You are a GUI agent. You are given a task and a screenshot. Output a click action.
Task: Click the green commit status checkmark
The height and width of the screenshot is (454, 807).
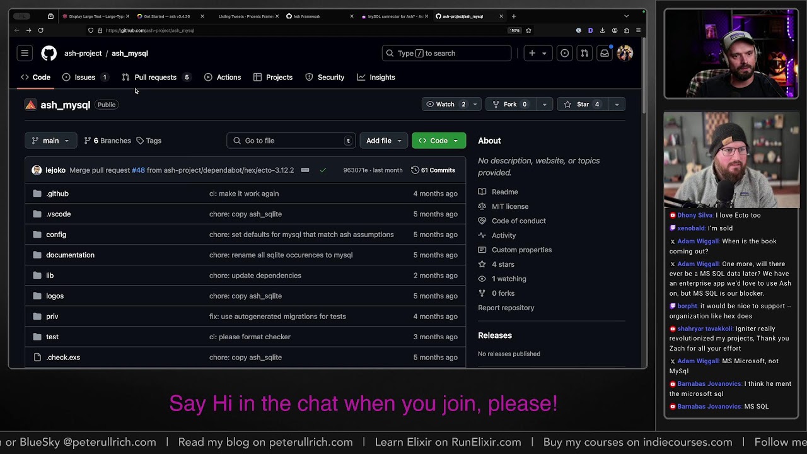point(323,170)
